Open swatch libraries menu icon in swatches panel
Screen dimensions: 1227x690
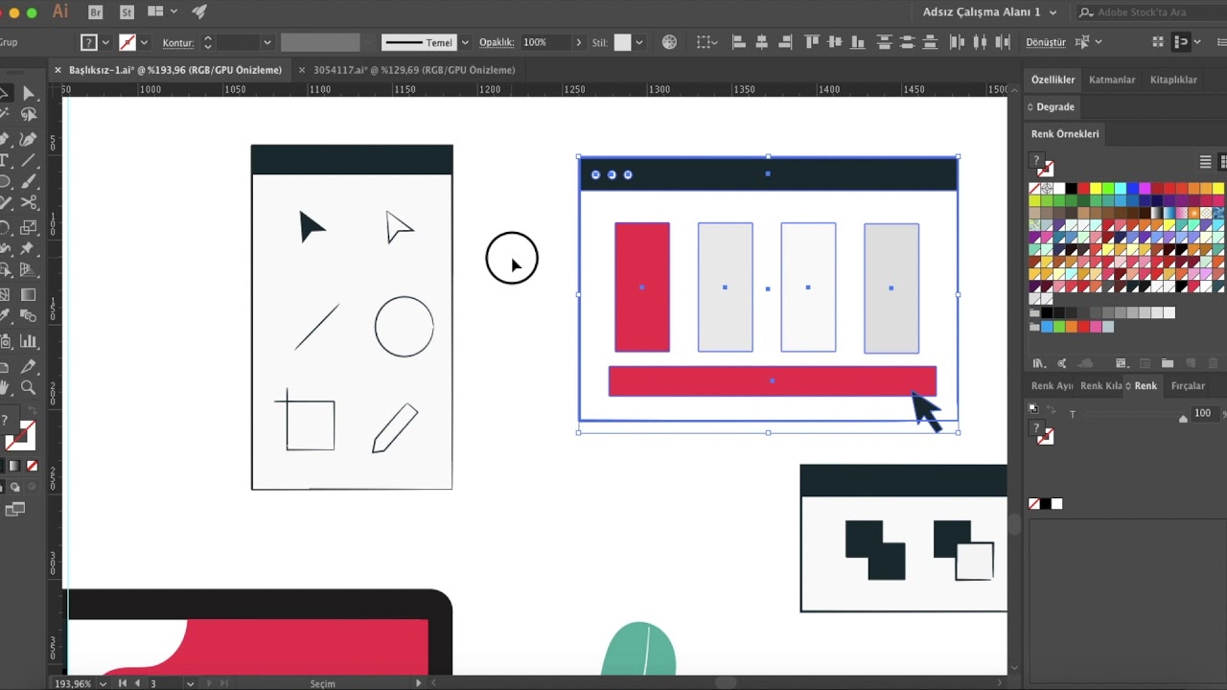(1038, 363)
